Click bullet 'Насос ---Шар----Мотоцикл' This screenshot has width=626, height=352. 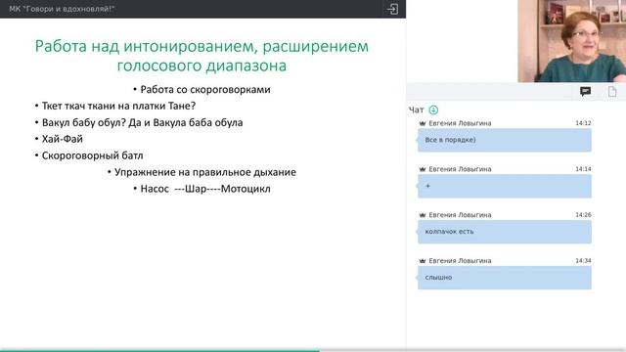202,189
